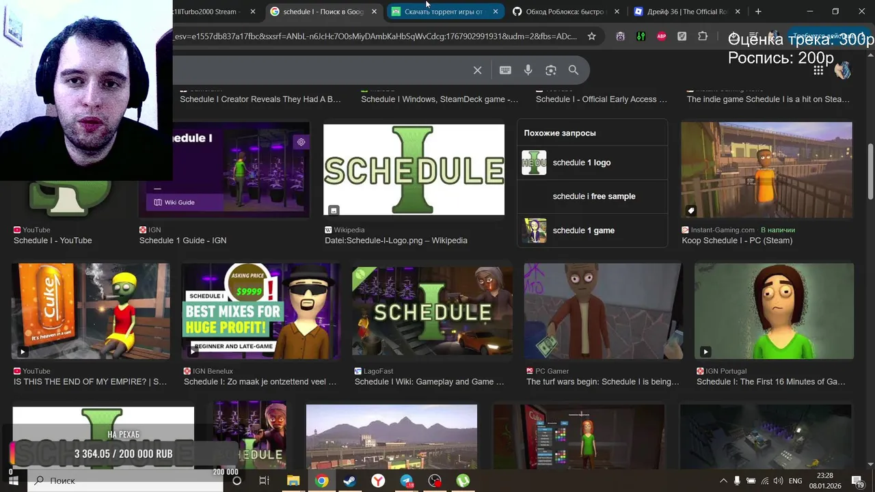
Task: Open the Google account avatar
Action: coord(842,70)
